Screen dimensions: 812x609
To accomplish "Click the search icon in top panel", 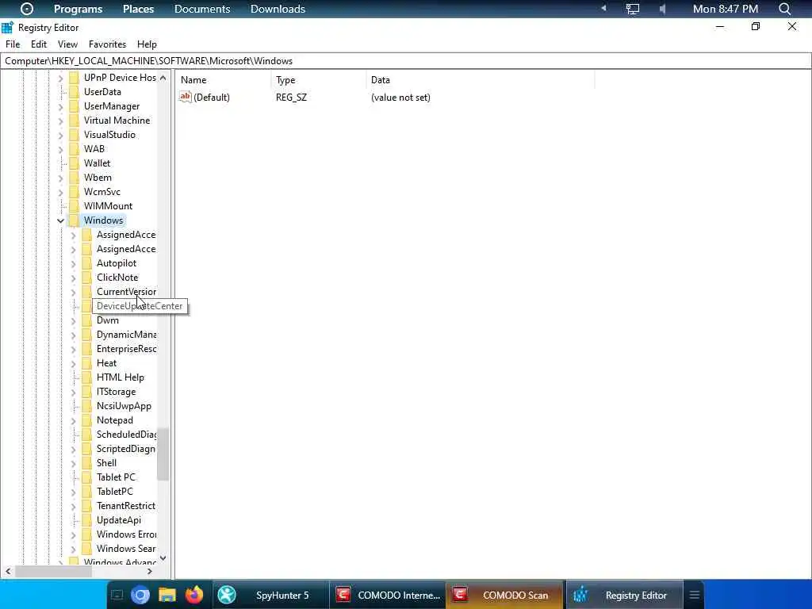I will 784,9.
